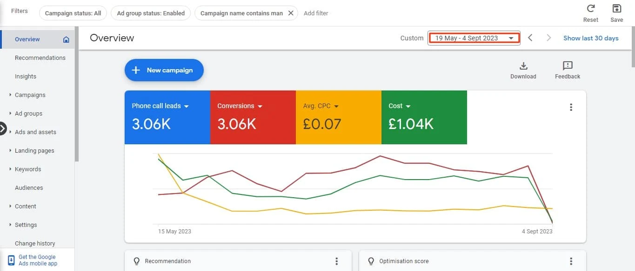Expand the Ad groups sidebar section
This screenshot has width=635, height=271.
(10, 113)
